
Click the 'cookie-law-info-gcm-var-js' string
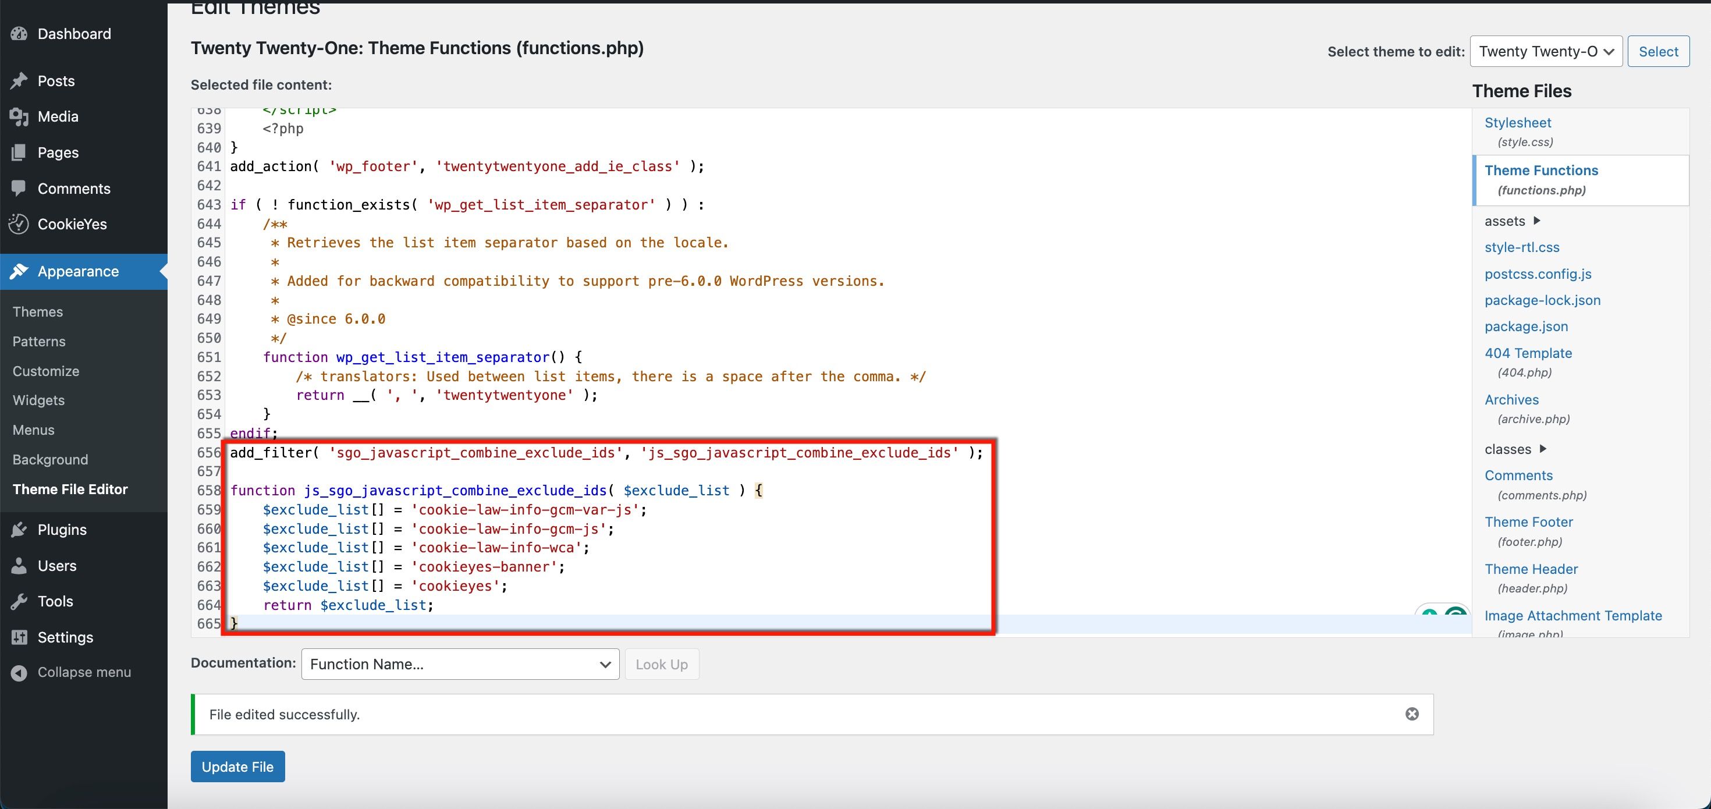point(525,509)
